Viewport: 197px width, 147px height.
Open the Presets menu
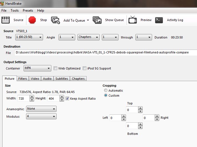(28, 11)
